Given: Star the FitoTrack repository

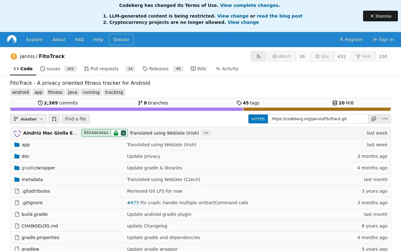Looking at the screenshot, I should [x=322, y=56].
